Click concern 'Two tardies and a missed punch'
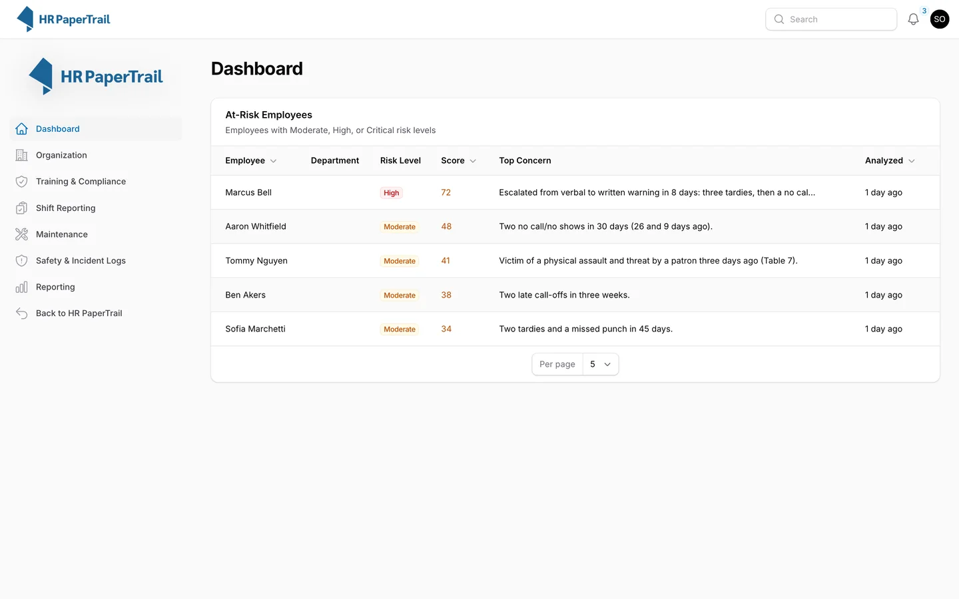Screen dimensions: 959x599 click(585, 329)
